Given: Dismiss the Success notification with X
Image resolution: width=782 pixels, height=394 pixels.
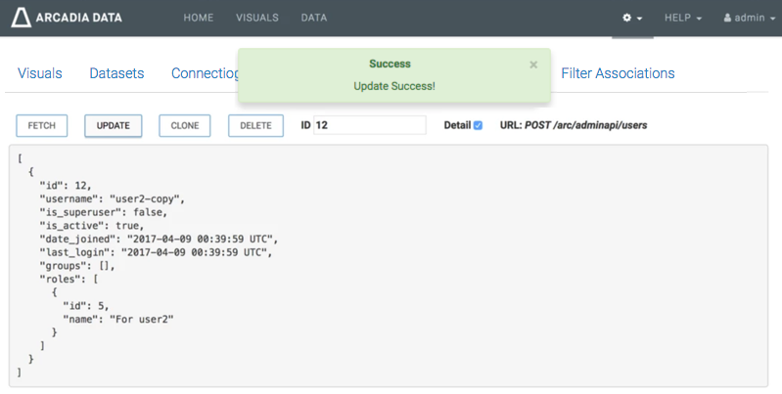Looking at the screenshot, I should click(x=533, y=65).
